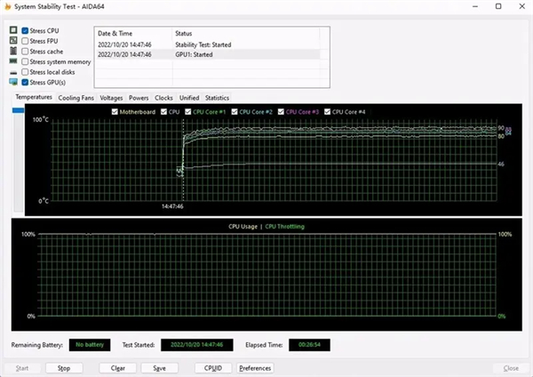The image size is (533, 377).
Task: Open the Preferences dialog
Action: click(255, 367)
